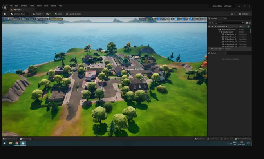Screen dimensions: 264x159
Task: Open the Window menu
Action: pyautogui.click(x=24, y=6)
